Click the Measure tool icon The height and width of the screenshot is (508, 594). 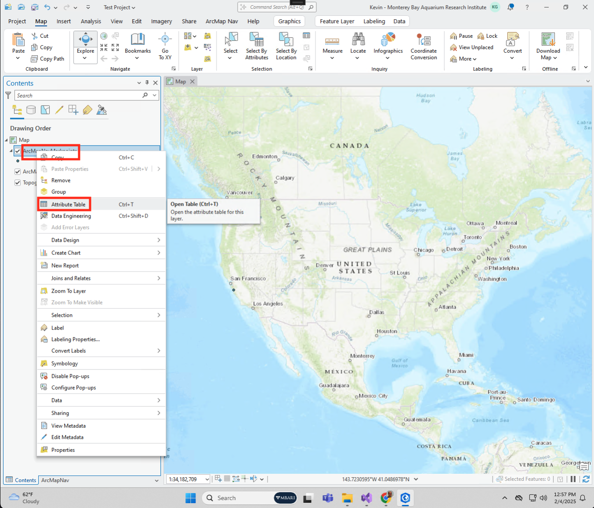332,41
